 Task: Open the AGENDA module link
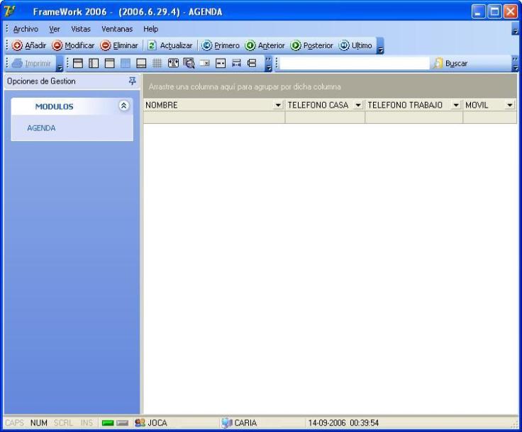coord(41,128)
